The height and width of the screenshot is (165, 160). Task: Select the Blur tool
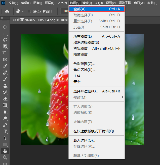coord(5,112)
